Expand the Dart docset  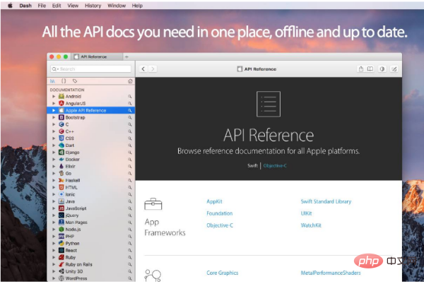(54, 146)
